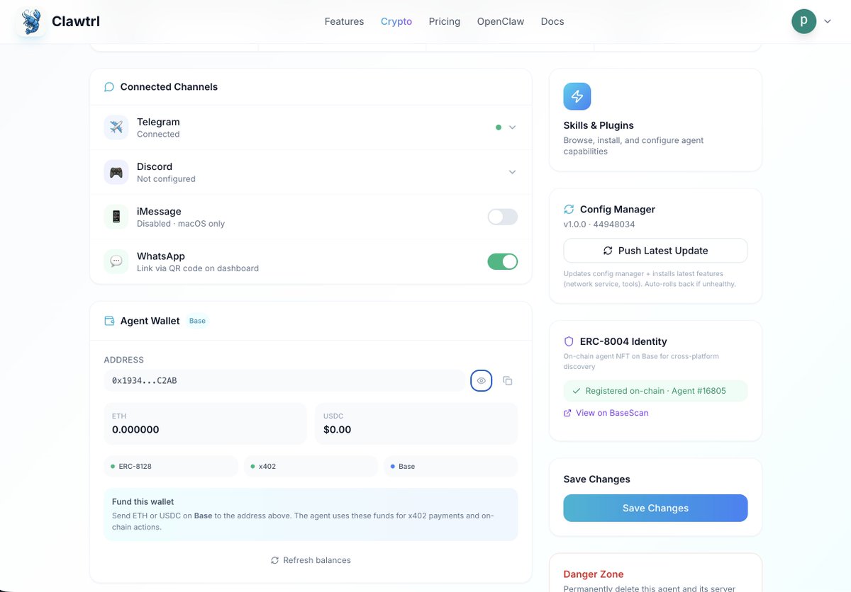This screenshot has width=851, height=592.
Task: Open the Crypto nav item
Action: point(396,21)
